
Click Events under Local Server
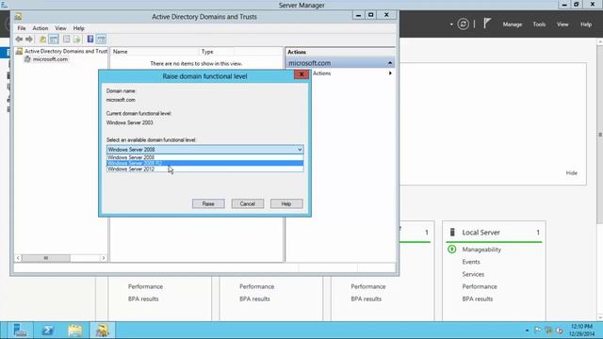click(x=471, y=262)
